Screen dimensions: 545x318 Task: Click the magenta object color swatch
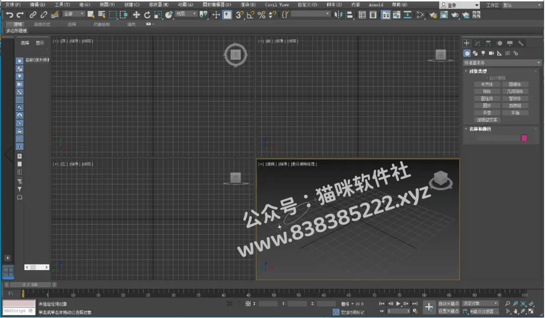[524, 138]
